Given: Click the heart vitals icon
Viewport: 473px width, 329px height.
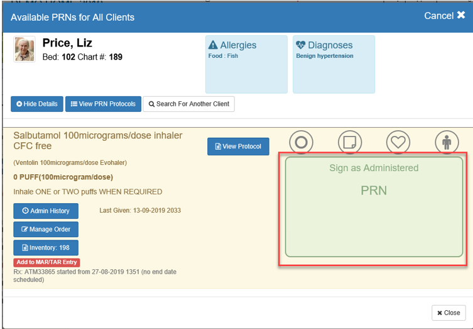Looking at the screenshot, I should [x=398, y=142].
